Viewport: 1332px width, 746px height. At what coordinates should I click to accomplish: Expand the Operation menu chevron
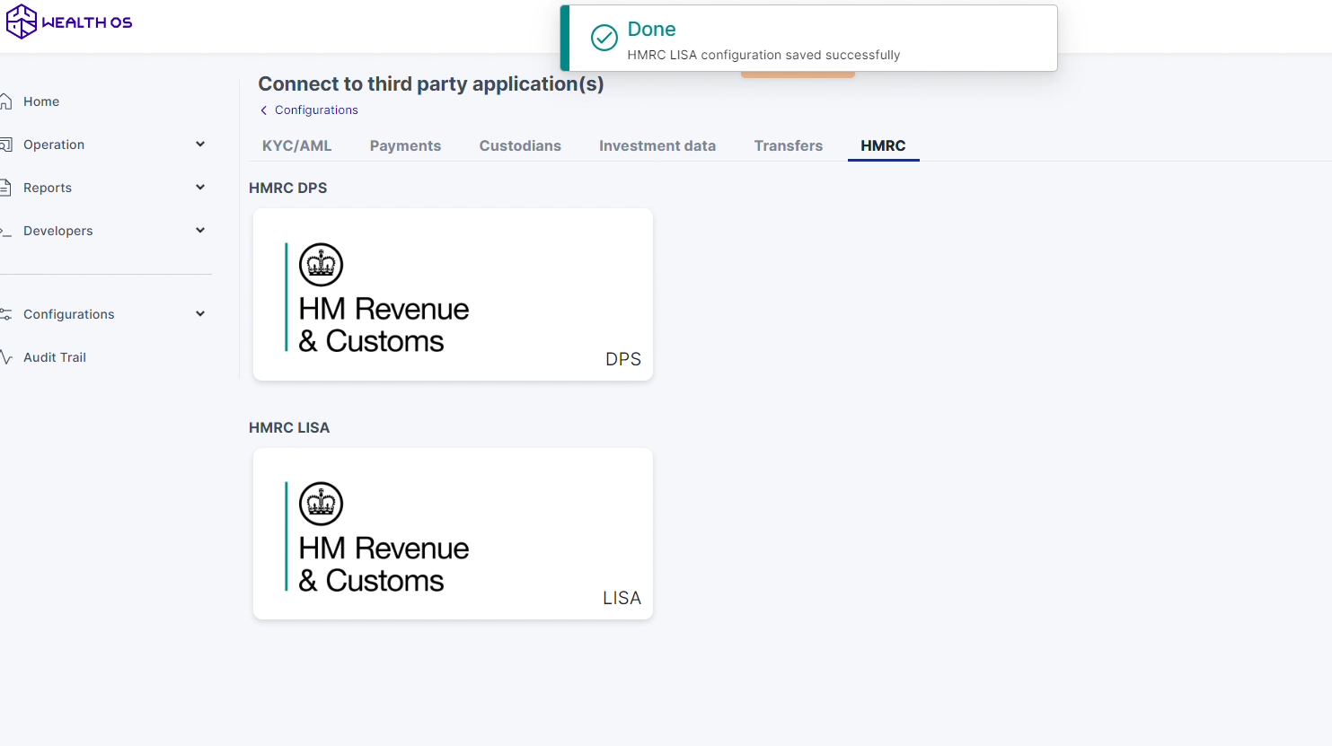coord(200,144)
